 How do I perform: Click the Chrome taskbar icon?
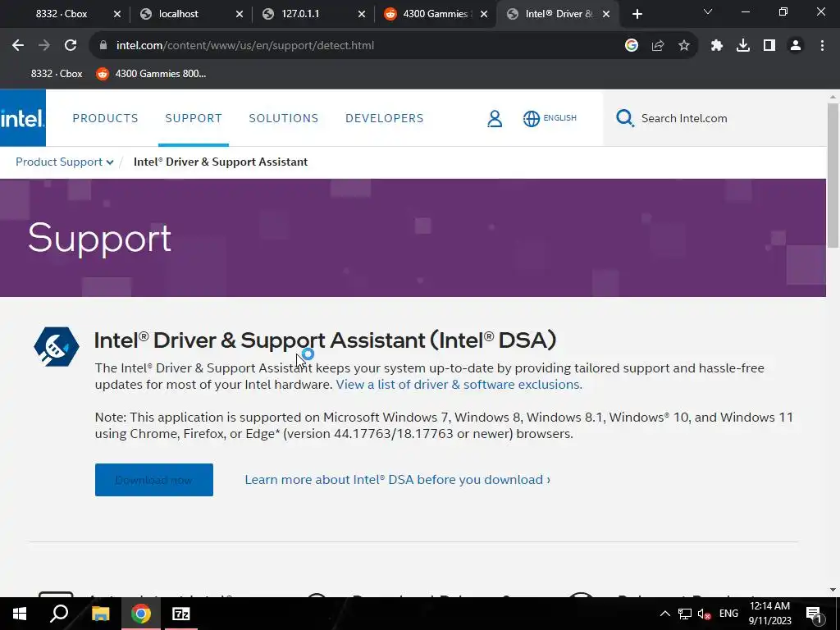(141, 614)
